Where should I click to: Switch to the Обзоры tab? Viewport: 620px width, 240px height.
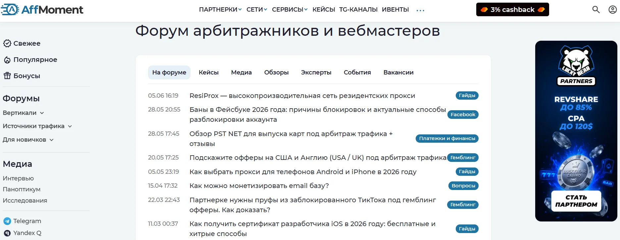pyautogui.click(x=277, y=72)
